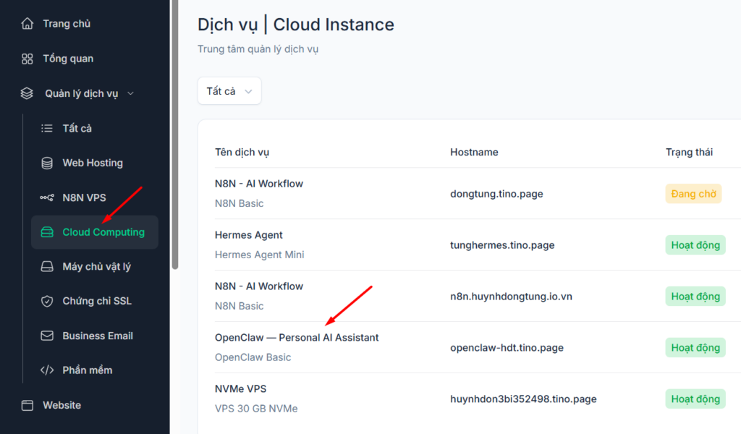
Task: Click the Đang chờ status badge
Action: tap(694, 194)
